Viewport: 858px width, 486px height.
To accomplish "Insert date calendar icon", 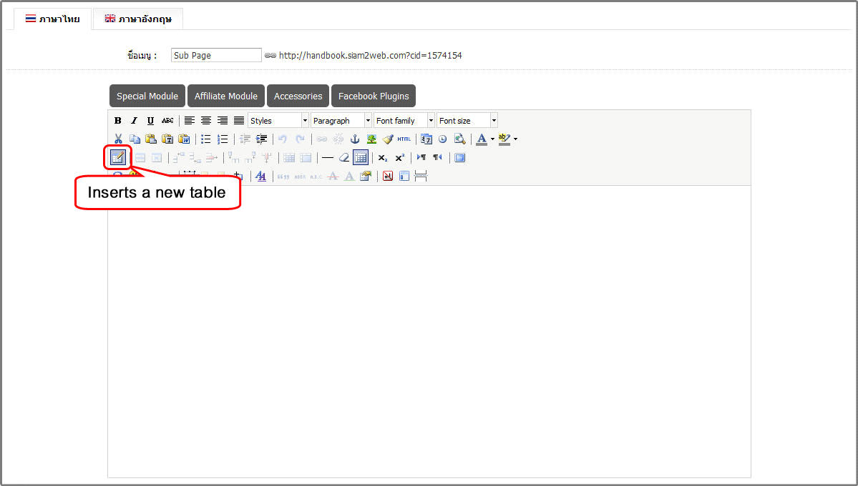I will 426,139.
